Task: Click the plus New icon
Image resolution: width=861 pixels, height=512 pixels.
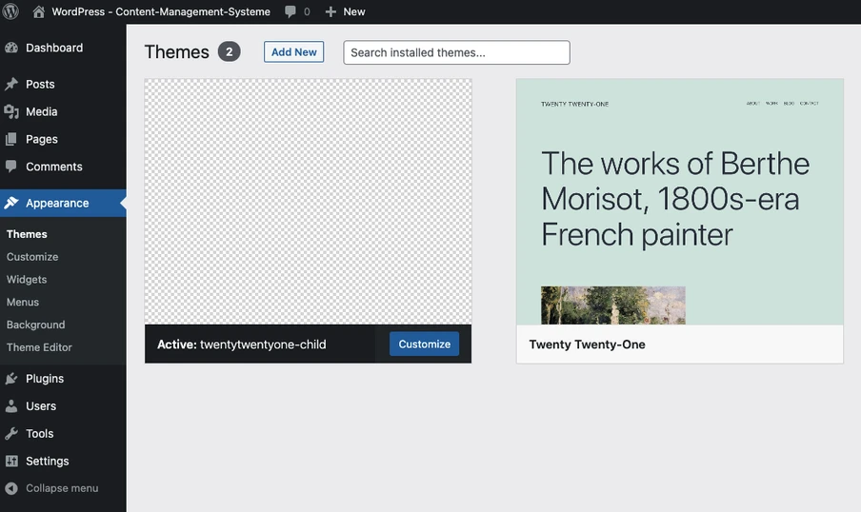Action: click(330, 11)
